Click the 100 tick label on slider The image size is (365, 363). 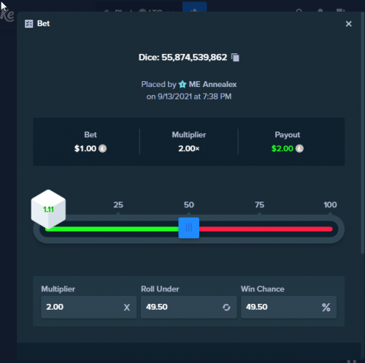point(330,205)
